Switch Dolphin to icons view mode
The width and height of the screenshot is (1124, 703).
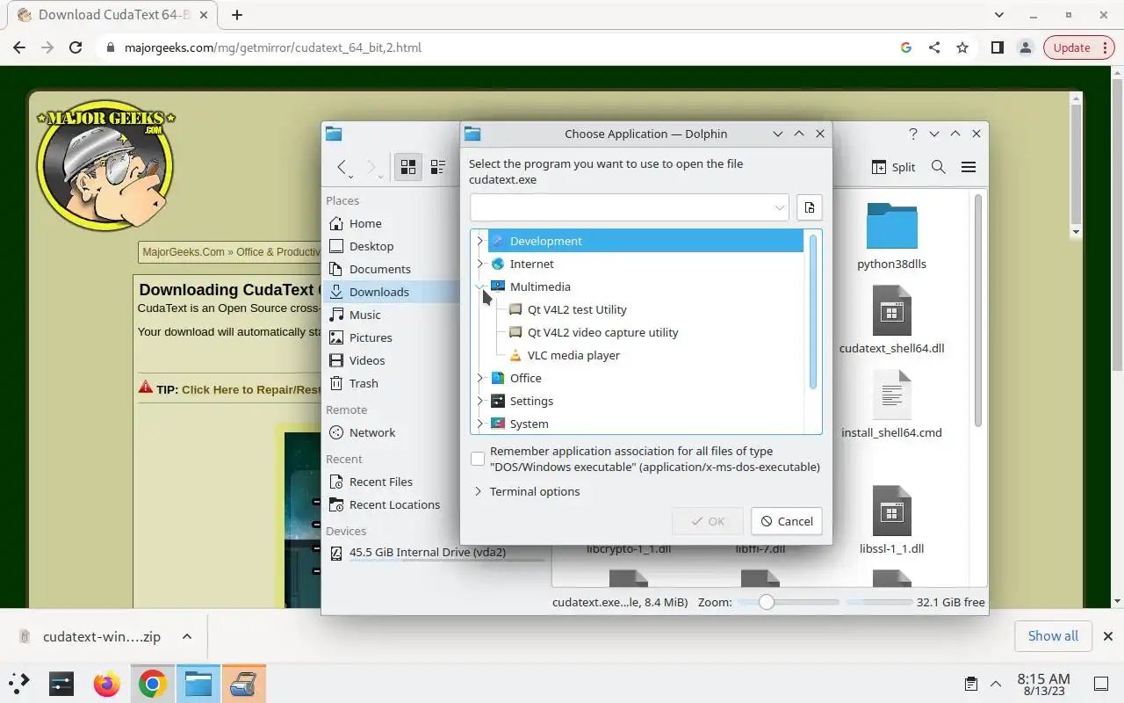coord(408,167)
